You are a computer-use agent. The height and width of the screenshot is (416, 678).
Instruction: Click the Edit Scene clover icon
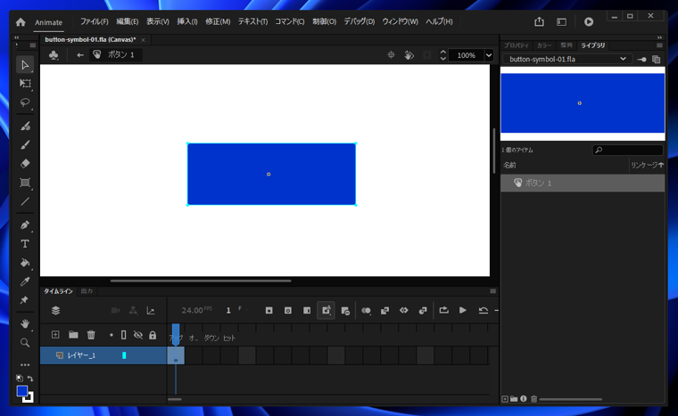[54, 55]
